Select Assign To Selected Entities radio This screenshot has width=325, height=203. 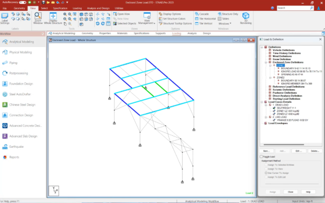(x=266, y=165)
